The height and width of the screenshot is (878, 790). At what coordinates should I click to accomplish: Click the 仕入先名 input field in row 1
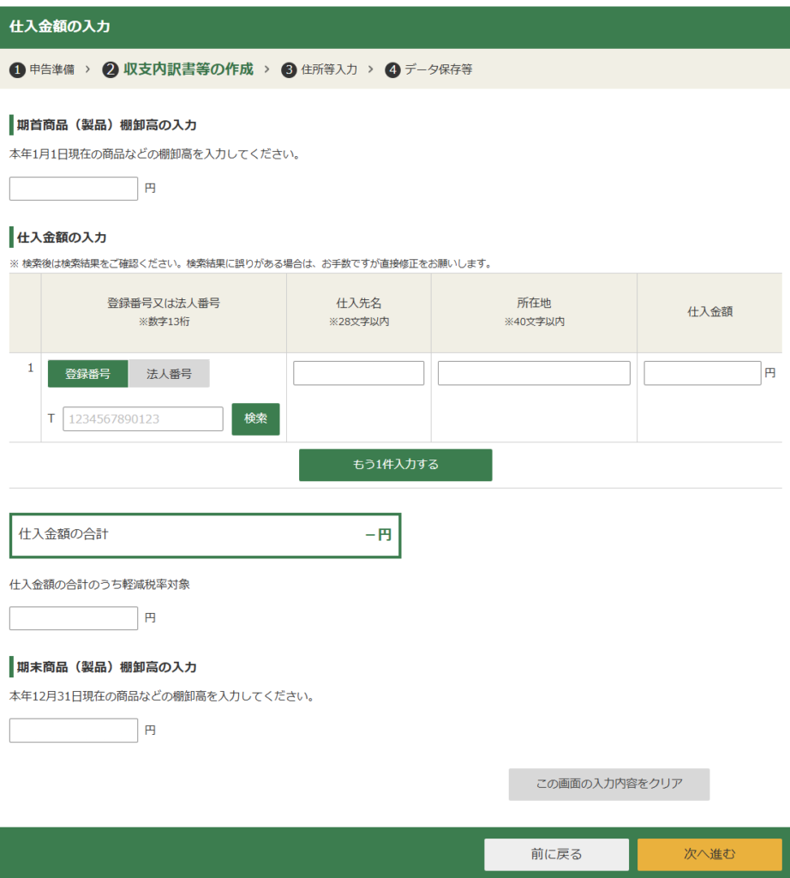coord(359,373)
